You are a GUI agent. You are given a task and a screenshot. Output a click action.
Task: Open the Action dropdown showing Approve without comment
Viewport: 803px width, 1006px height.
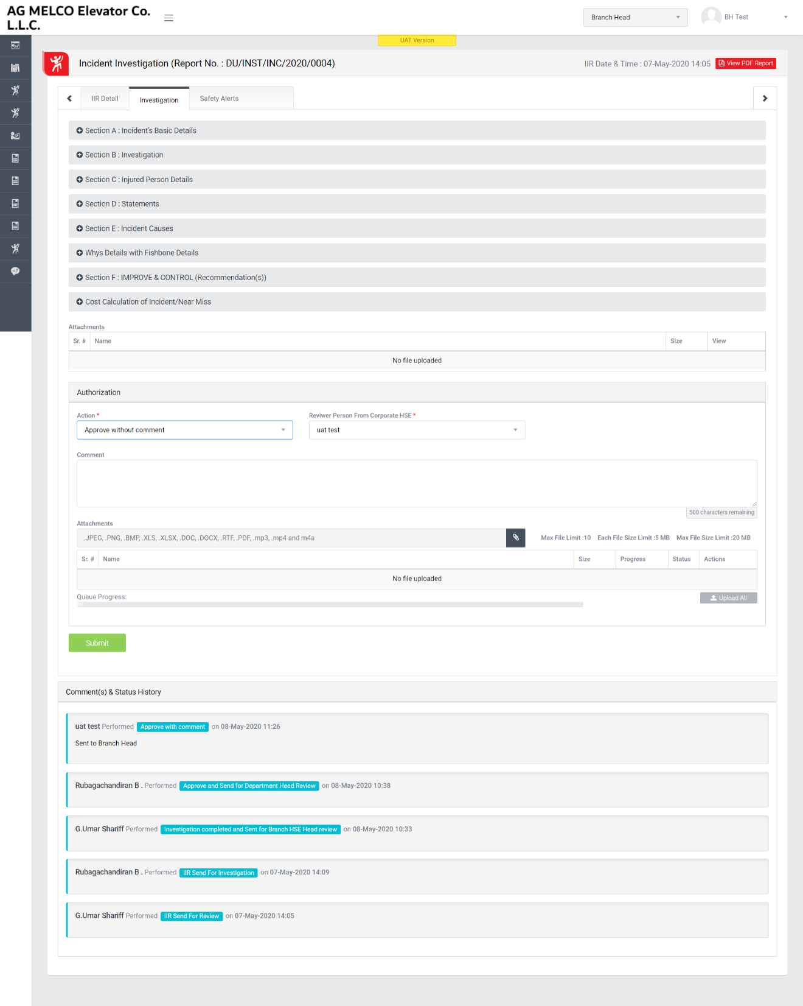pos(184,430)
